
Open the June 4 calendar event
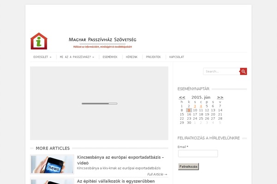[201, 106]
